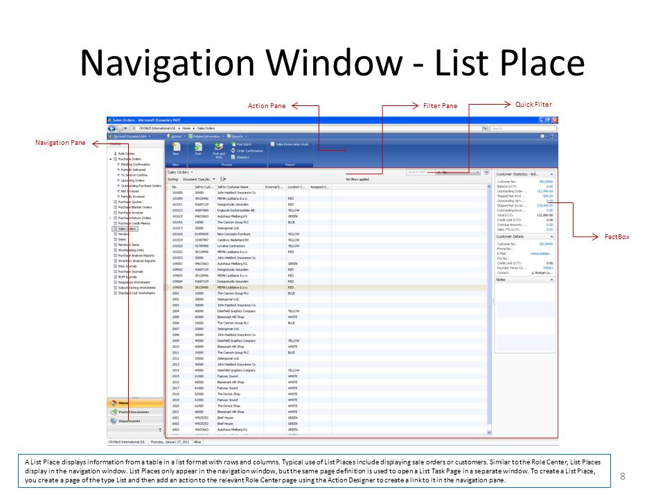Click the Location Code column header

point(297,186)
